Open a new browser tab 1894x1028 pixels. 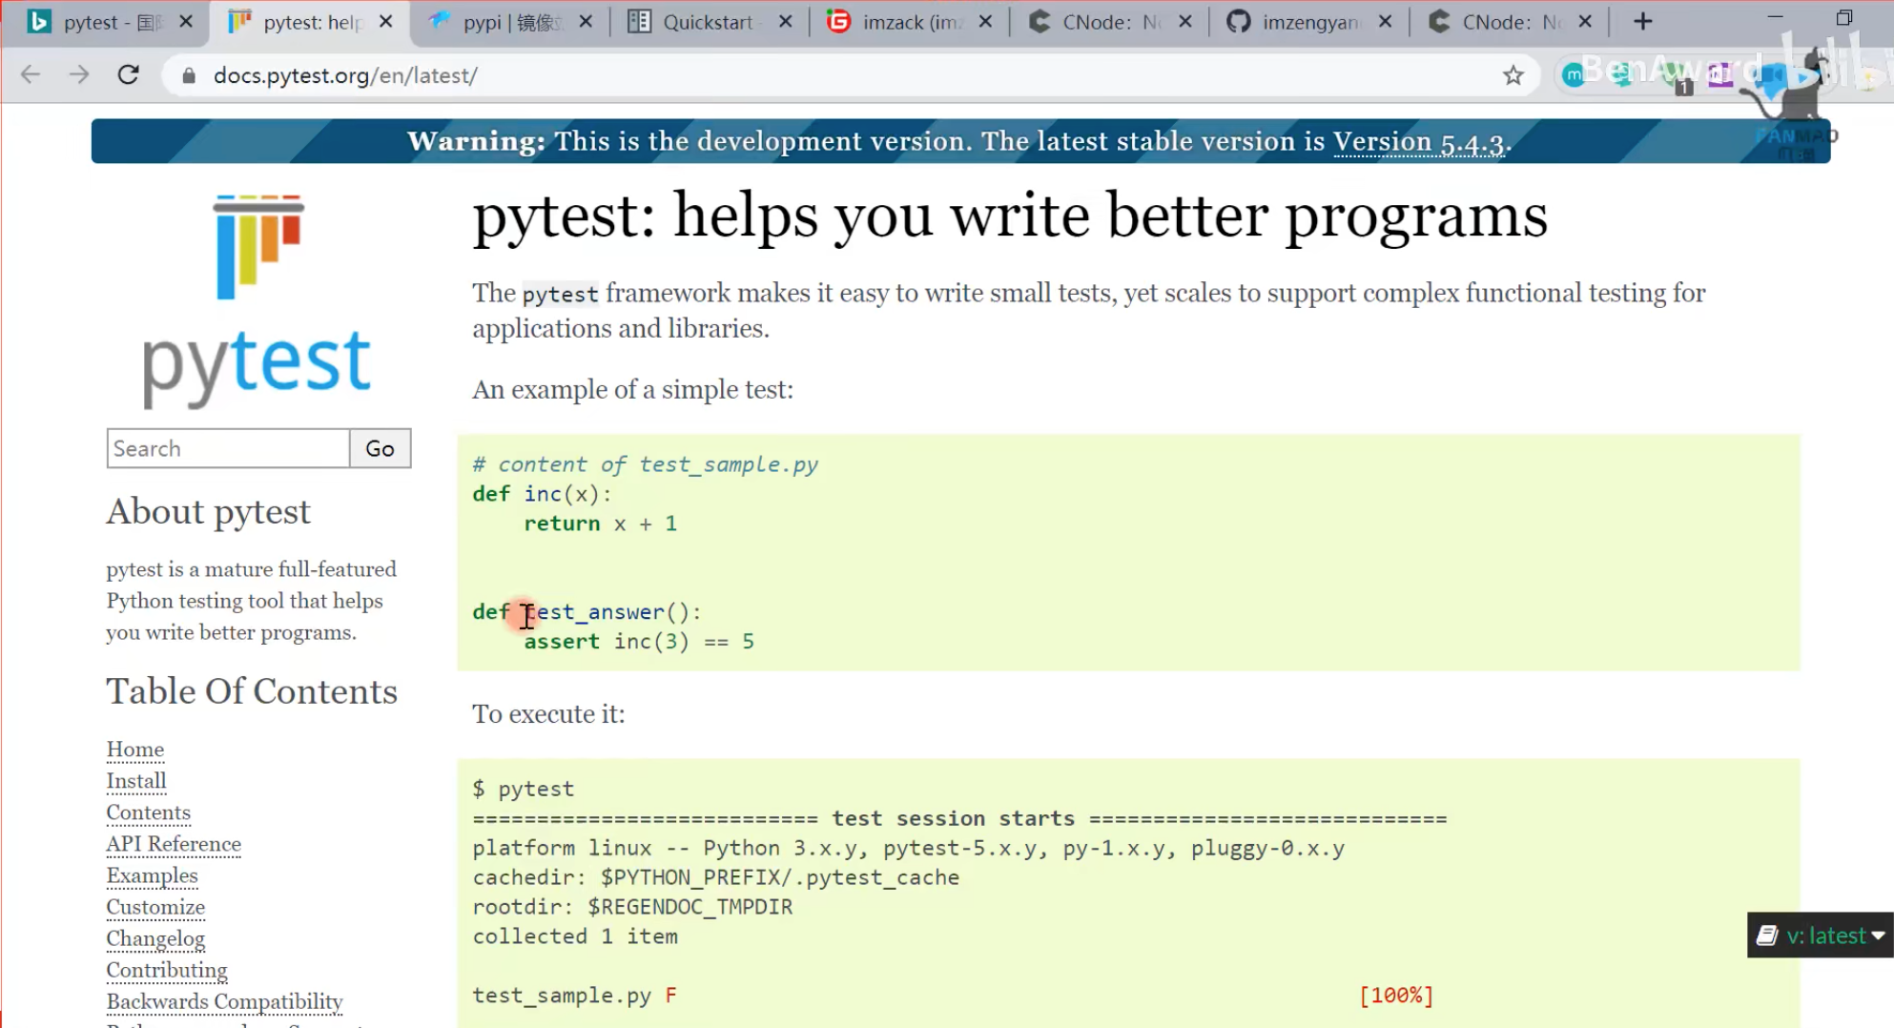click(x=1642, y=21)
